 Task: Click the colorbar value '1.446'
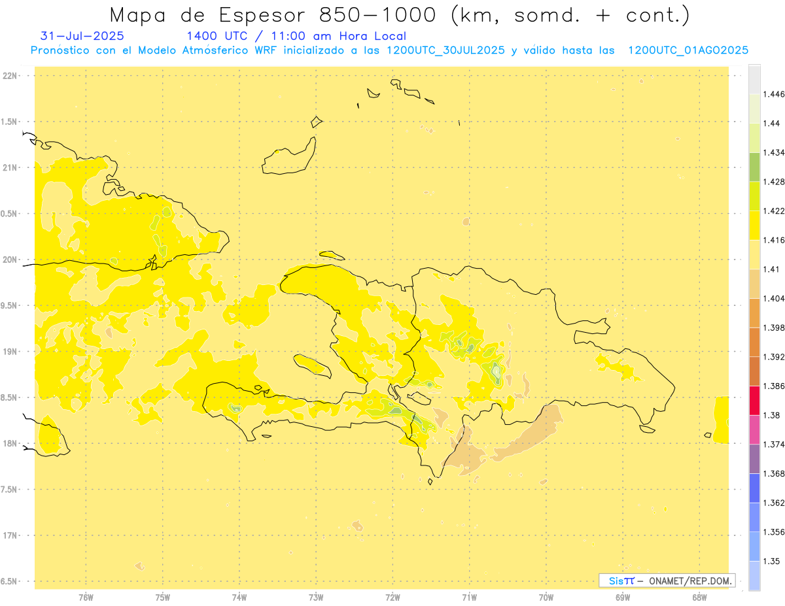click(x=775, y=94)
